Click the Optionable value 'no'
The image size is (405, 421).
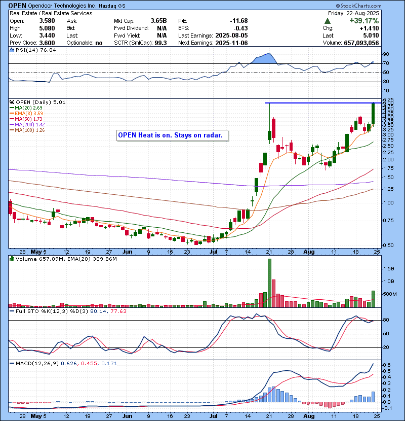coord(99,43)
